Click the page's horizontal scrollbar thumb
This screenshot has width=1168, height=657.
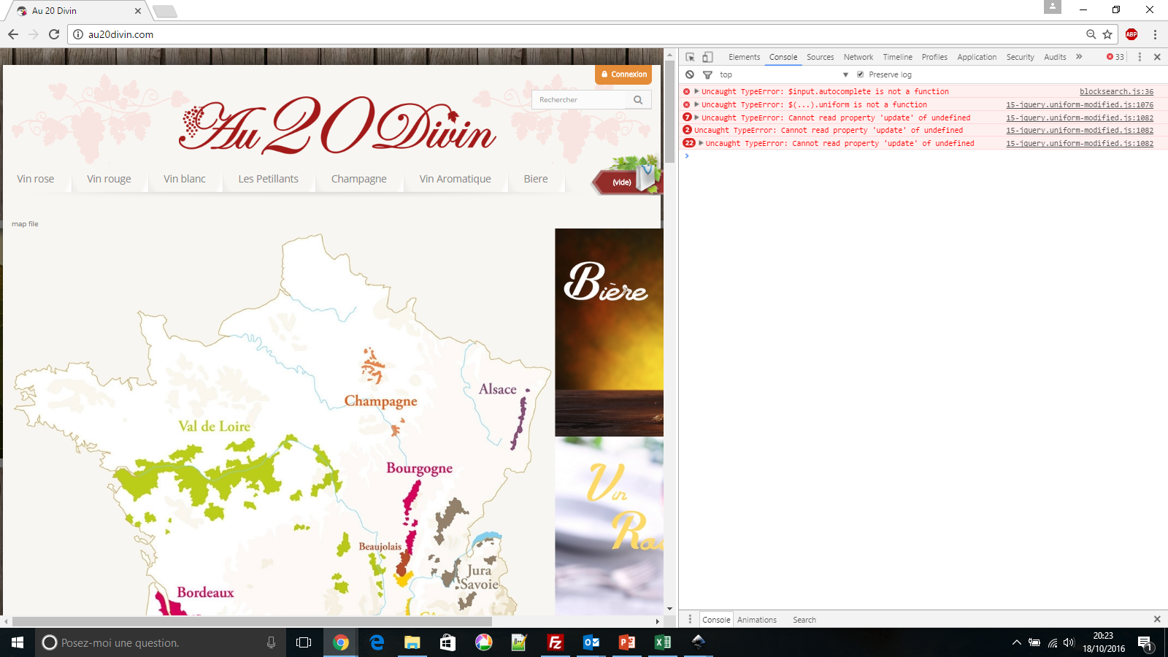(252, 621)
